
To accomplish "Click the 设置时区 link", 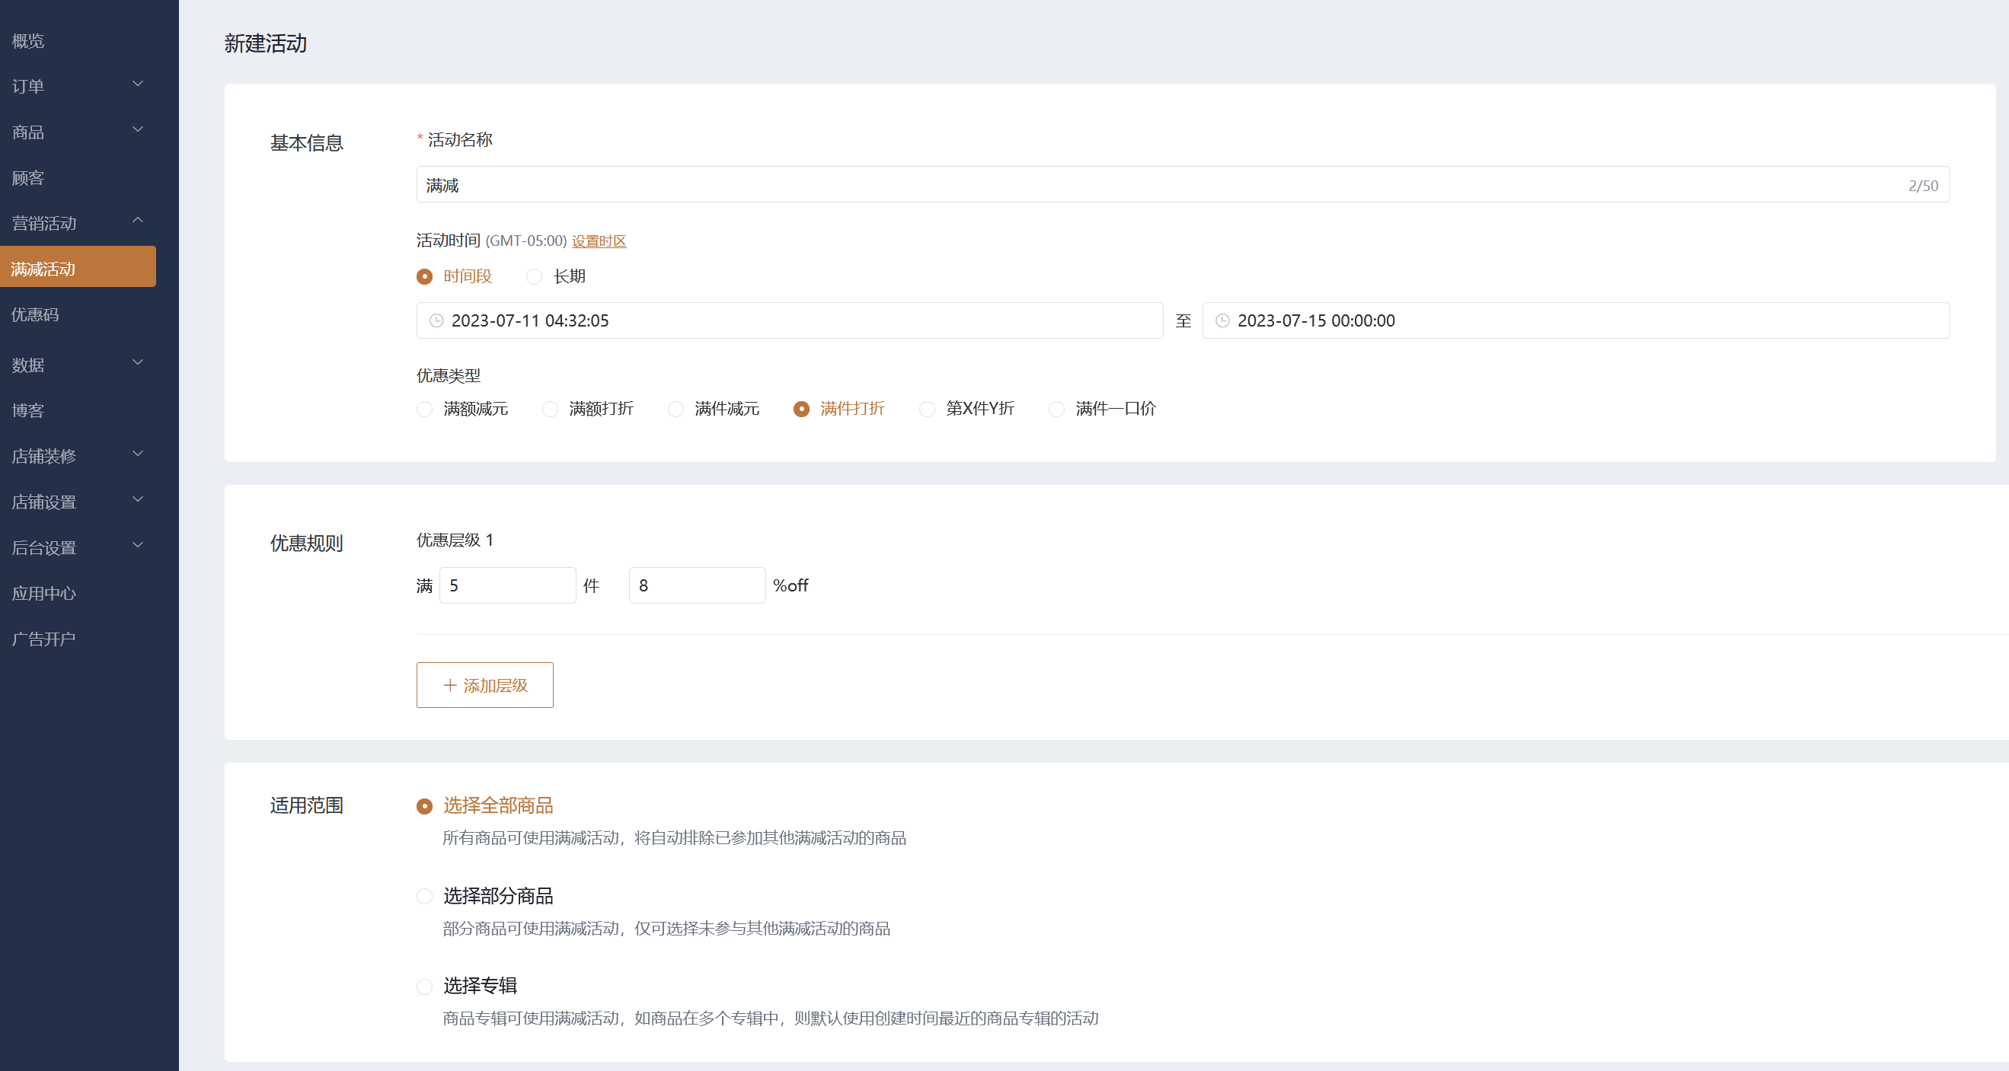I will [599, 241].
